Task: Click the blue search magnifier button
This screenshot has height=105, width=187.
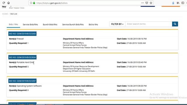Action: (x=175, y=24)
